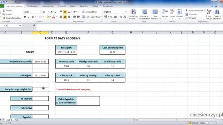The height and width of the screenshot is (125, 223).
Task: Open Formatowanie warunkowe menu
Action: point(133,14)
